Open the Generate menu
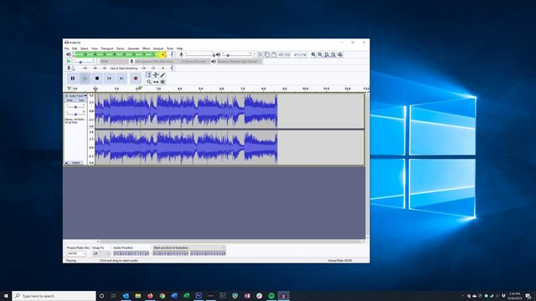Viewport: 536px width, 301px height. tap(133, 48)
